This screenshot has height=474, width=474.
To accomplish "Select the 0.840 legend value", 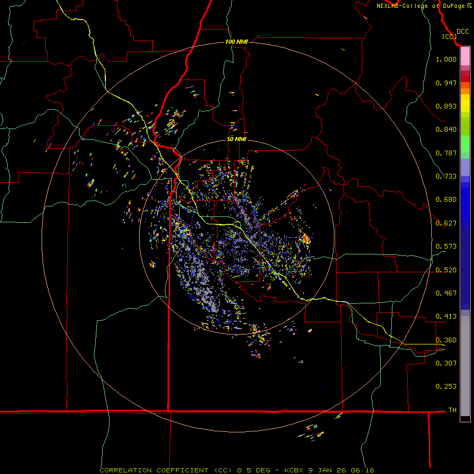I will point(446,130).
